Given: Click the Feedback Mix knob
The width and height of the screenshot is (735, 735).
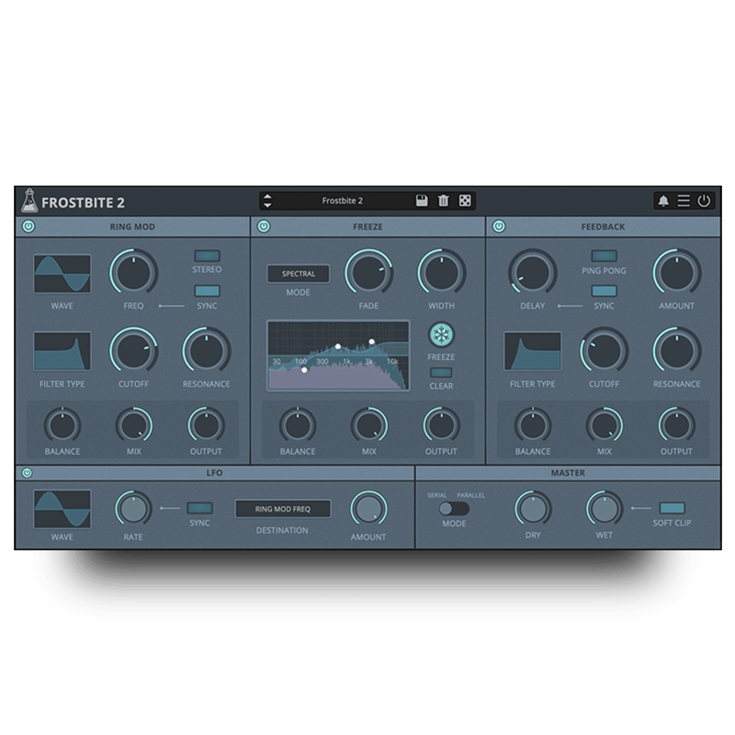Looking at the screenshot, I should click(x=605, y=425).
